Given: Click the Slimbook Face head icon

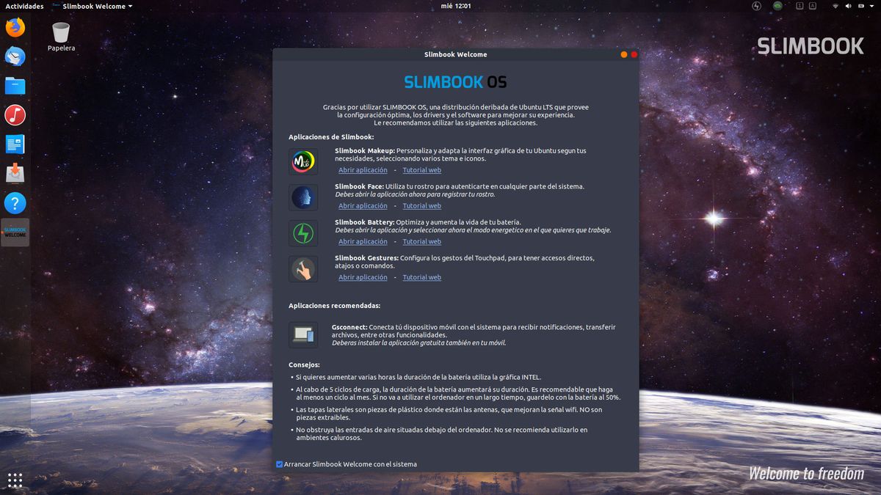Looking at the screenshot, I should click(303, 197).
